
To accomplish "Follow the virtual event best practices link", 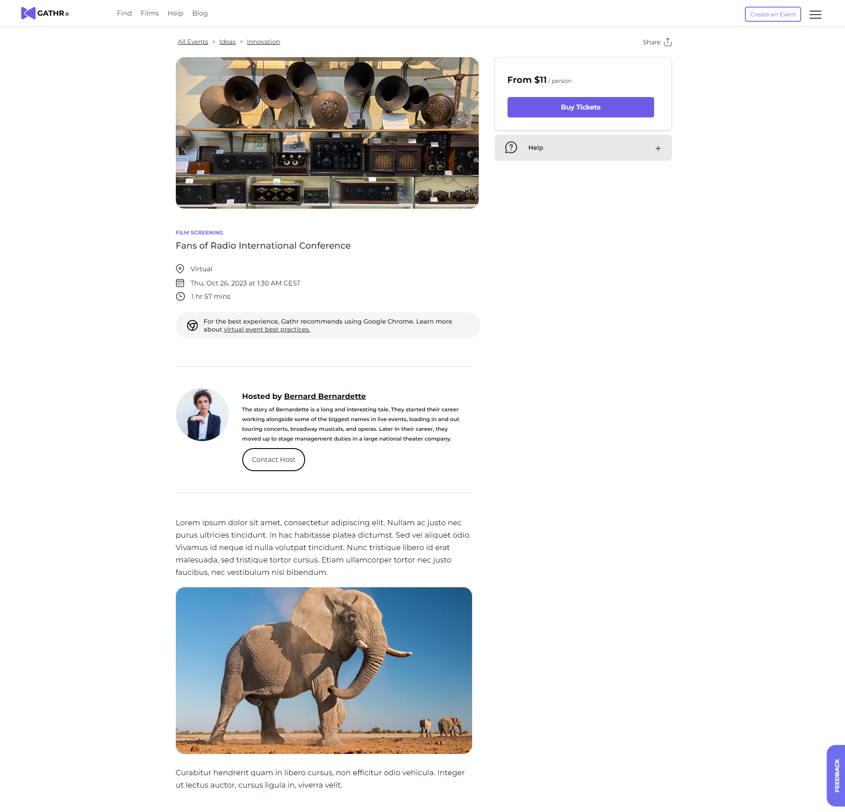I will coord(267,329).
